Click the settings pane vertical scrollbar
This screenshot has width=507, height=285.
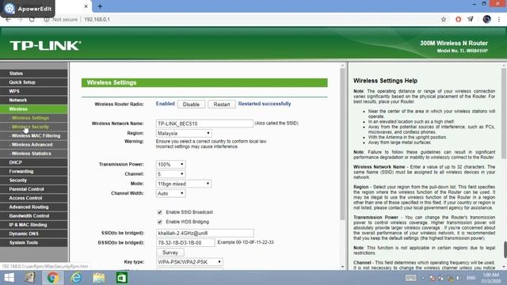(x=343, y=145)
